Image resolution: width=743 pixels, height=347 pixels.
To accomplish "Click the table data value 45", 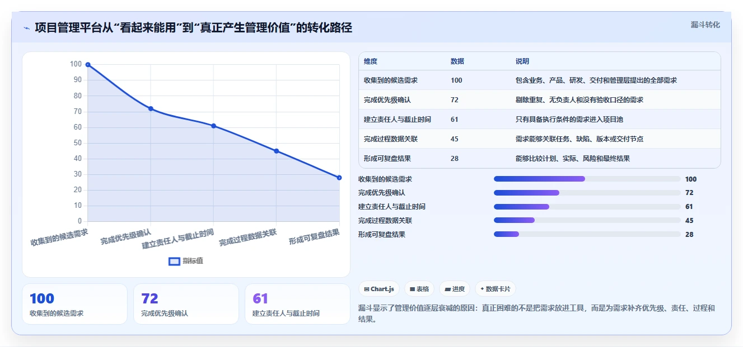I will click(x=455, y=139).
